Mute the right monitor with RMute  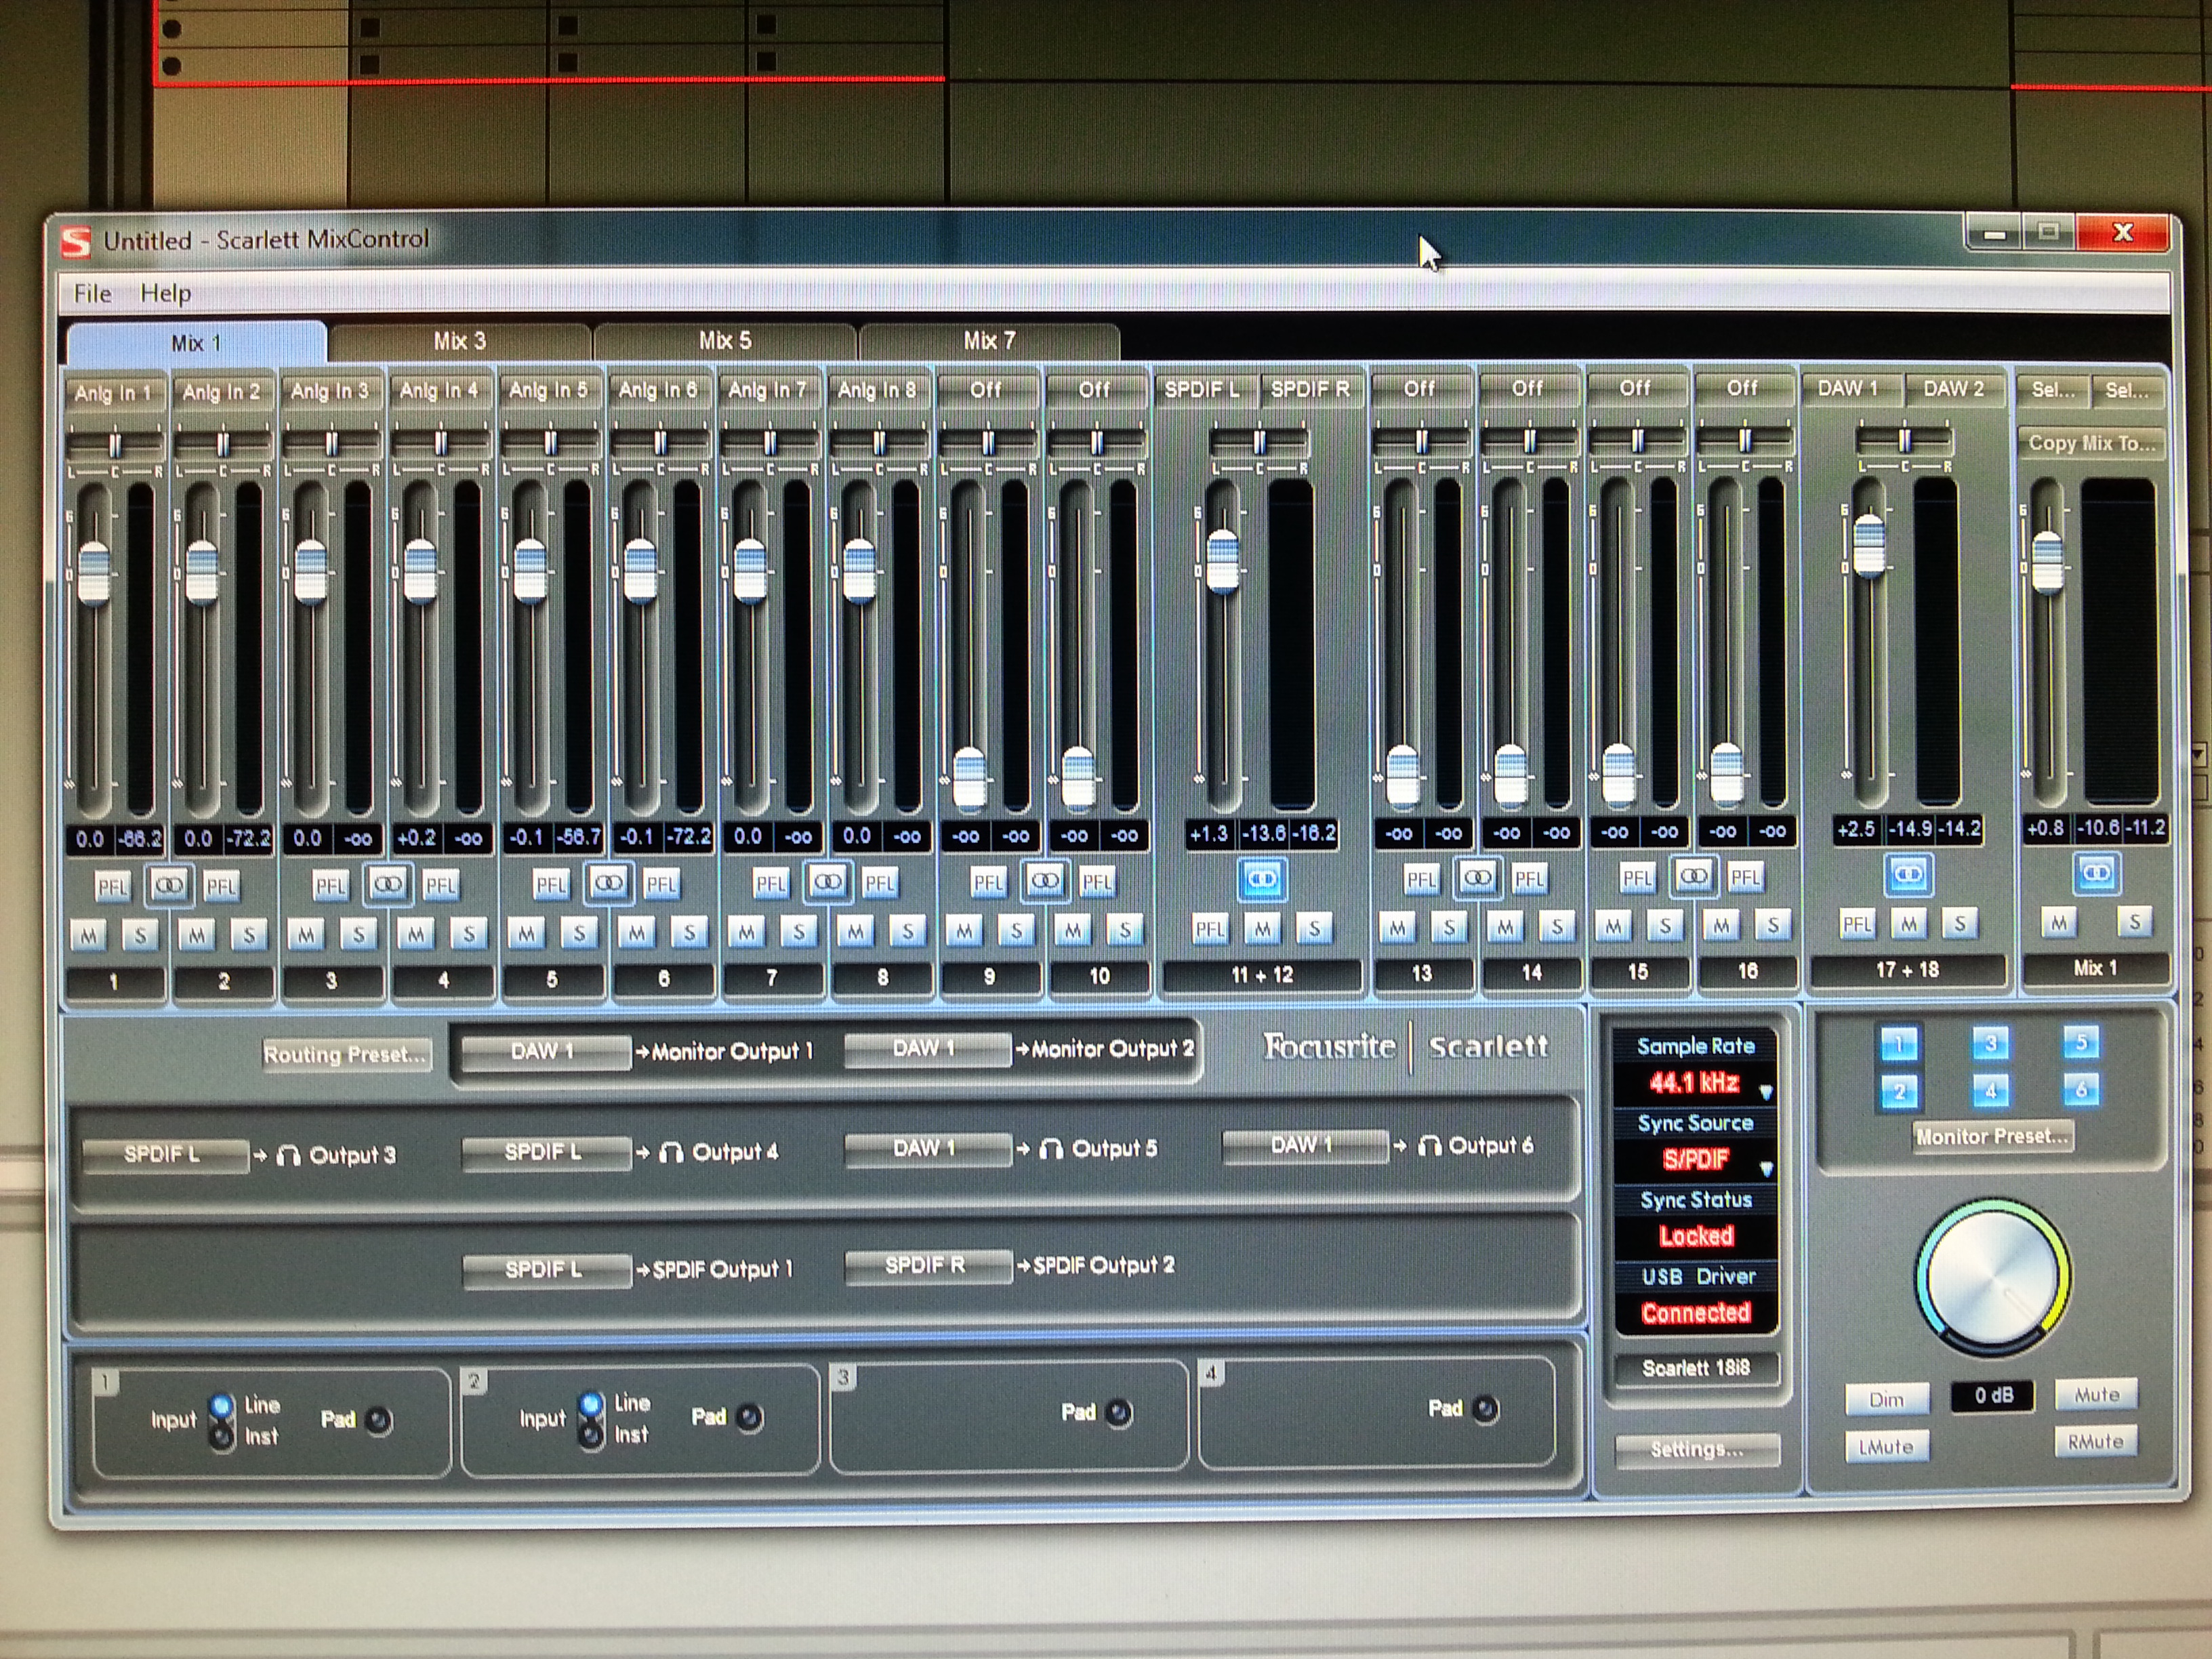pyautogui.click(x=2096, y=1441)
